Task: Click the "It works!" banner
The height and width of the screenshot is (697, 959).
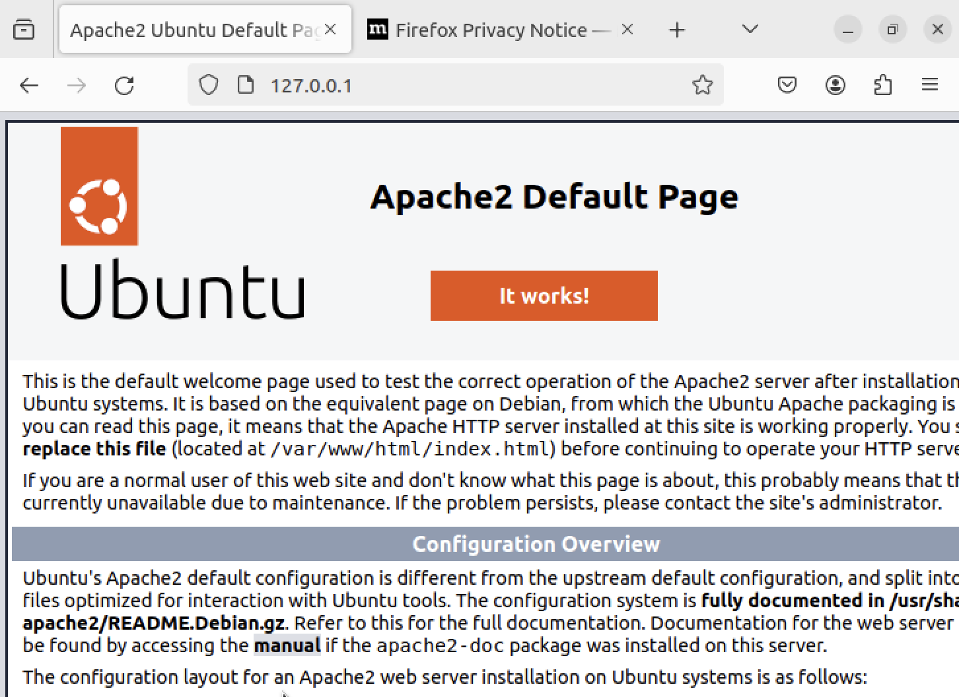Action: [x=544, y=296]
